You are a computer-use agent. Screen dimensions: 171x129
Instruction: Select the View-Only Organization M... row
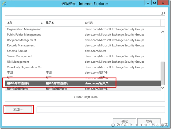pos(83,67)
